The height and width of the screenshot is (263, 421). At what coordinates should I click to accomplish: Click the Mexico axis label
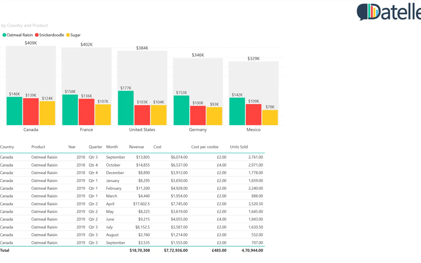click(x=254, y=130)
